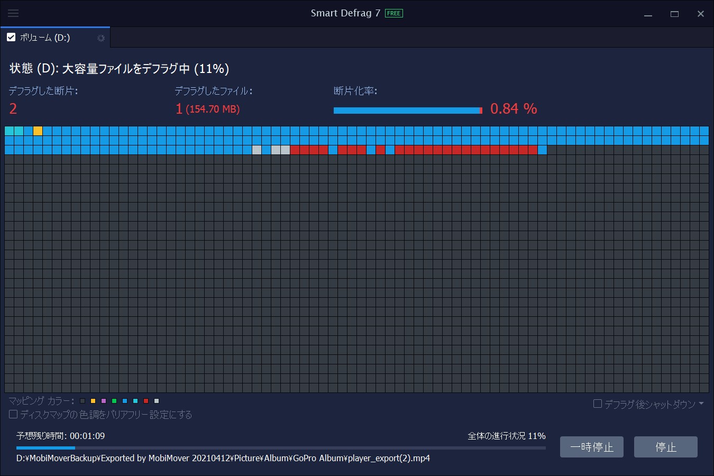Select the blue mapping color swatch
The height and width of the screenshot is (476, 714).
125,401
